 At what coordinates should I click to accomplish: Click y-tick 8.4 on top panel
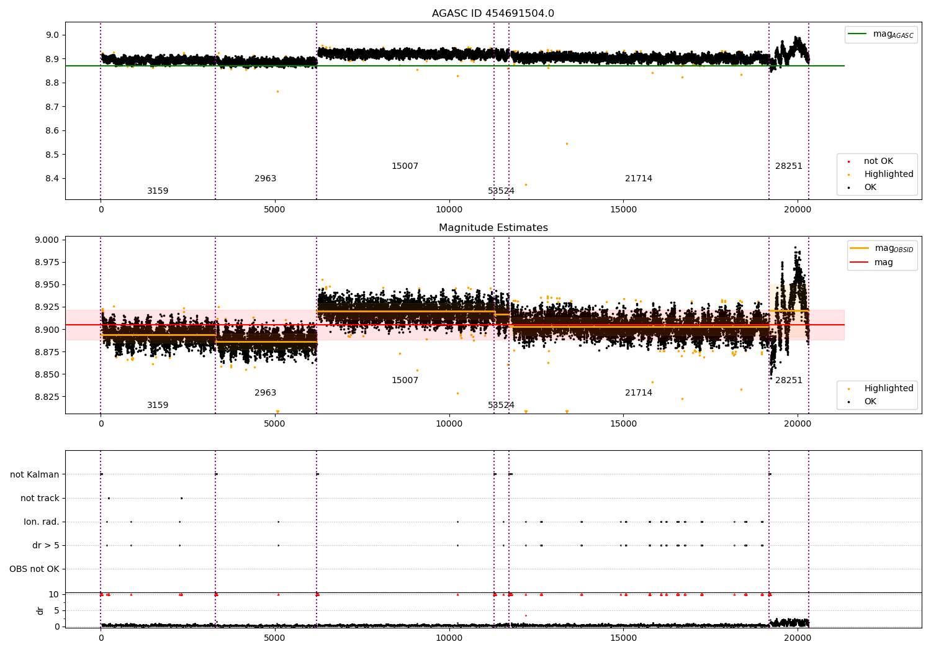click(x=52, y=179)
